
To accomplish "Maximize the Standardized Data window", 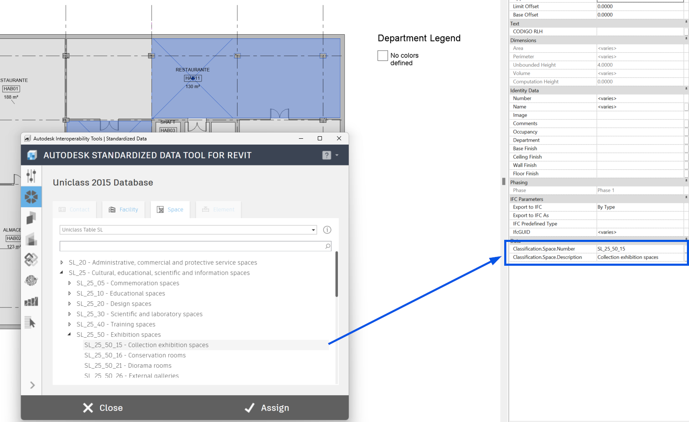I will click(x=320, y=138).
